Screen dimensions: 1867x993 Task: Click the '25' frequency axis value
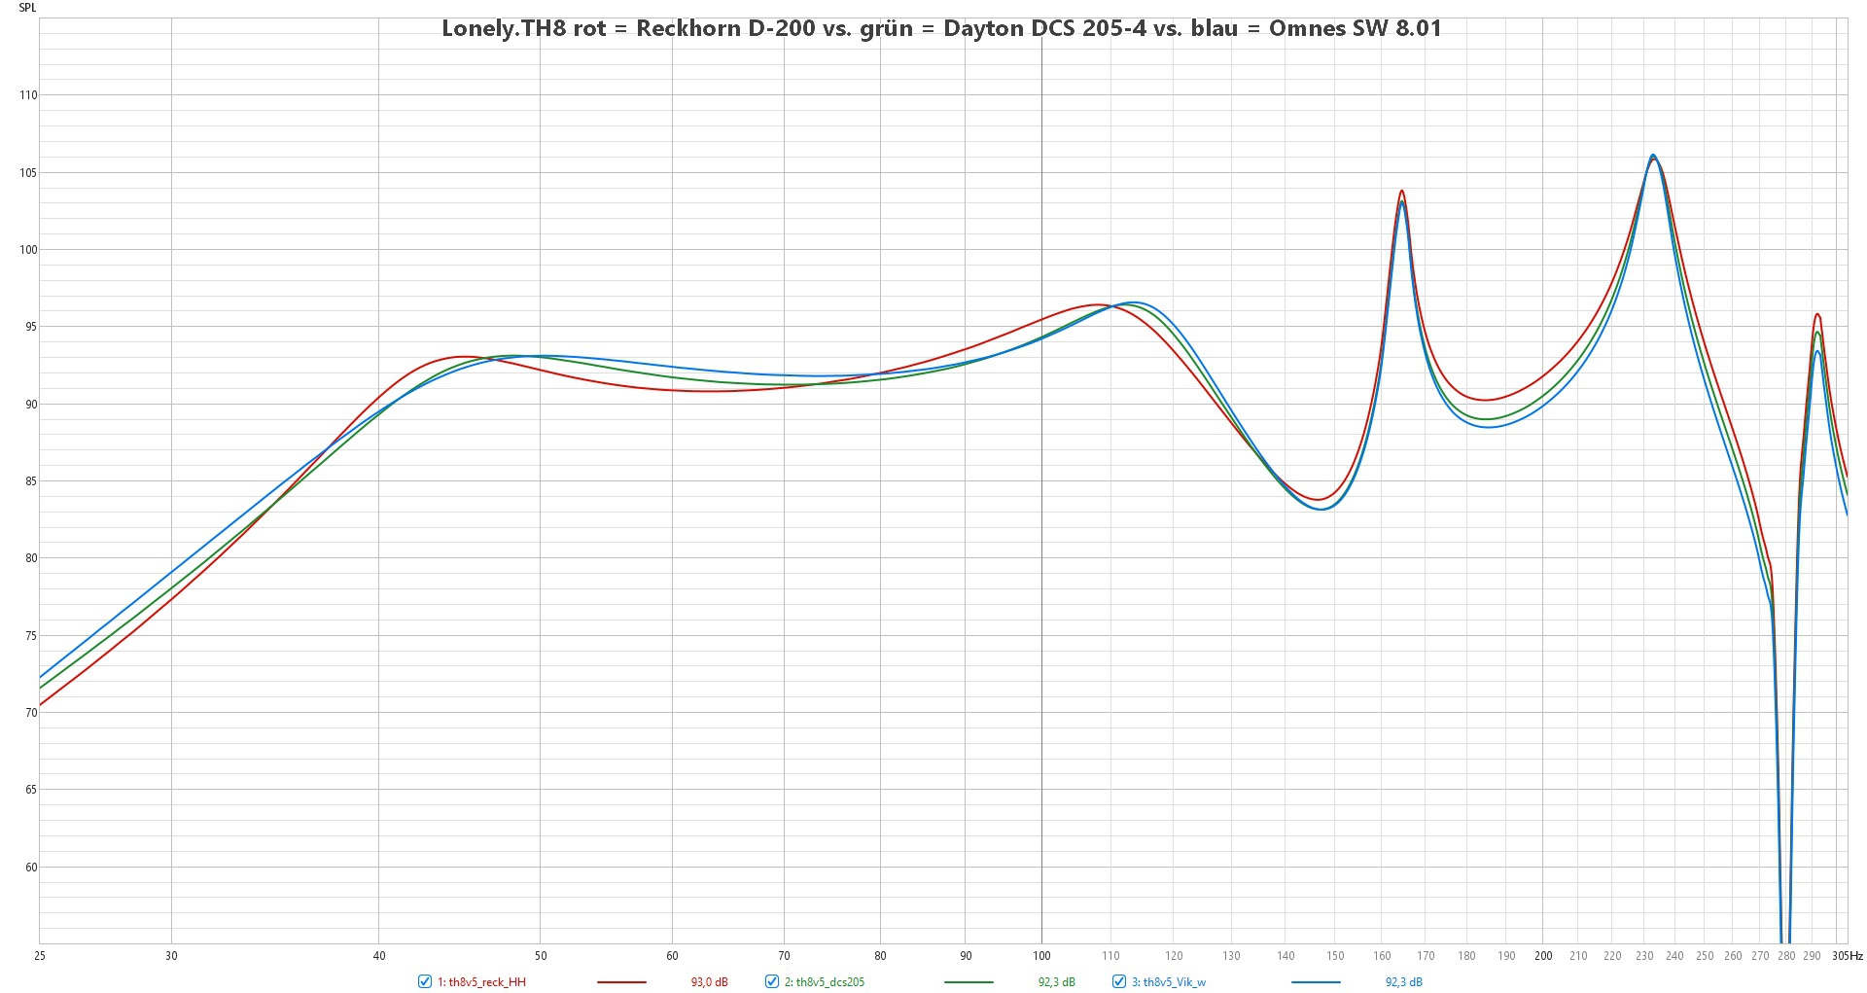click(x=40, y=956)
